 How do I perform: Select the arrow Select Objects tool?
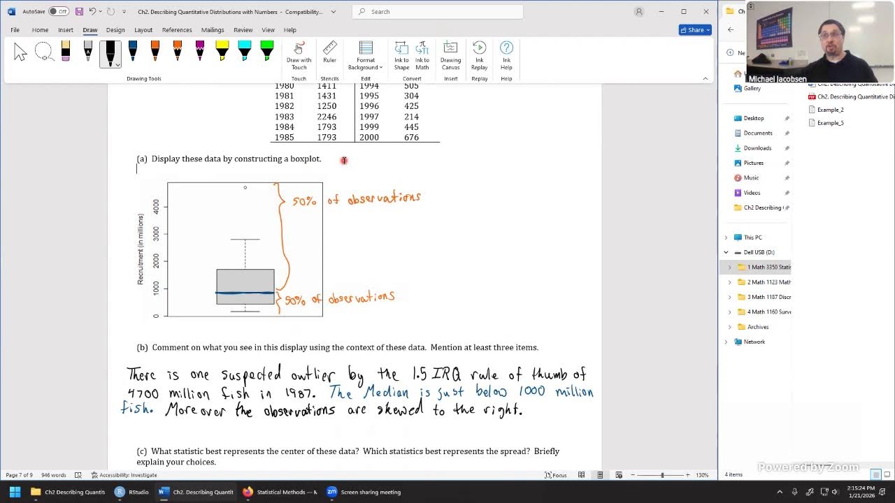click(20, 52)
